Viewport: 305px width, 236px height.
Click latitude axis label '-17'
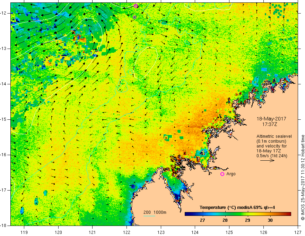[x=3, y=190]
